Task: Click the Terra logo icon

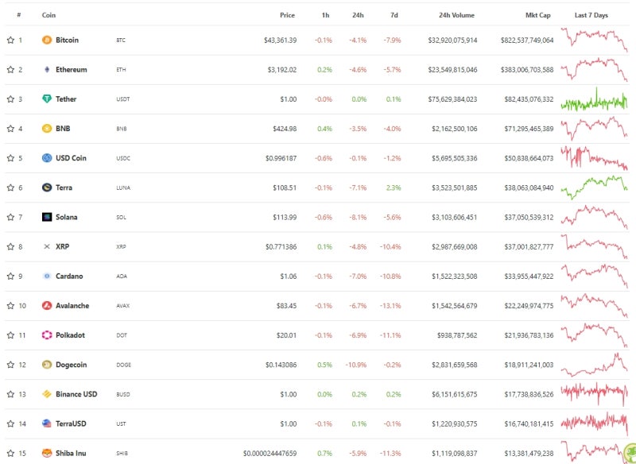Action: [47, 188]
